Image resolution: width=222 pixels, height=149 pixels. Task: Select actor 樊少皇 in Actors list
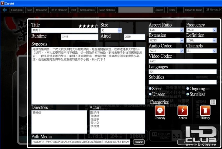click(95, 123)
